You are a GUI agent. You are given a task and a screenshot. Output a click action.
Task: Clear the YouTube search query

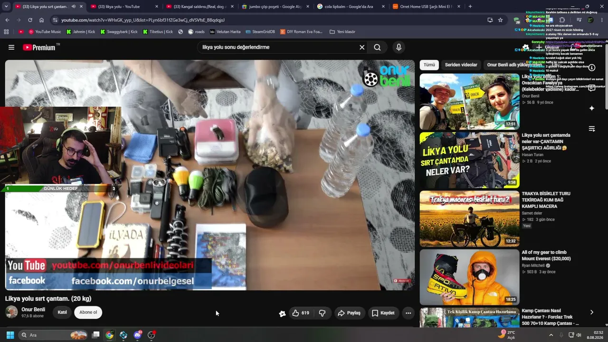tap(362, 47)
